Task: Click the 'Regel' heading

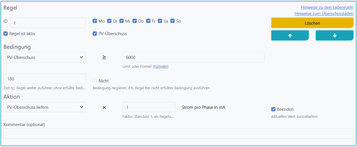Action: (10, 8)
